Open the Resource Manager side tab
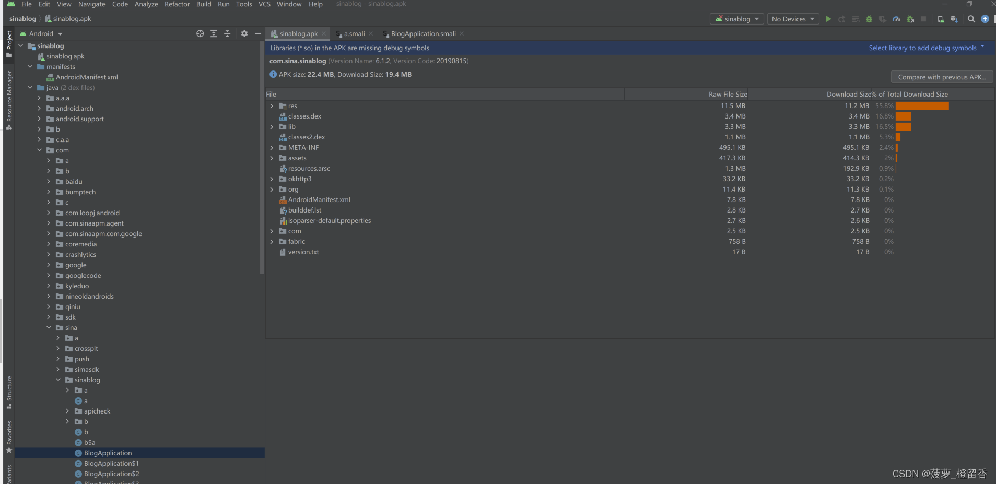The width and height of the screenshot is (996, 484). point(9,100)
